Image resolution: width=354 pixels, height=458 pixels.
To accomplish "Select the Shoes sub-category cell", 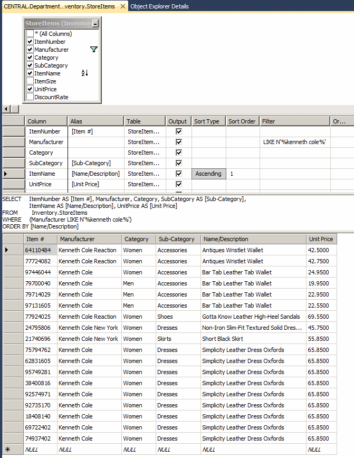I will 178,317.
